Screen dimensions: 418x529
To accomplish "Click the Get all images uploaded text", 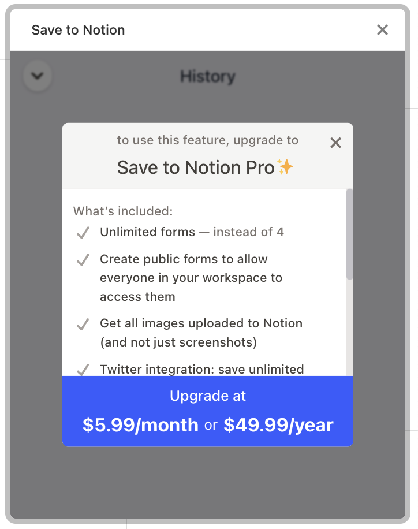I will [201, 333].
